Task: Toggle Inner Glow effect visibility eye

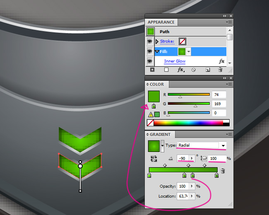Action: coord(149,61)
